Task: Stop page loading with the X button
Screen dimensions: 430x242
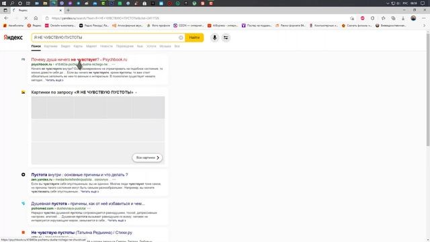Action: pyautogui.click(x=26, y=18)
